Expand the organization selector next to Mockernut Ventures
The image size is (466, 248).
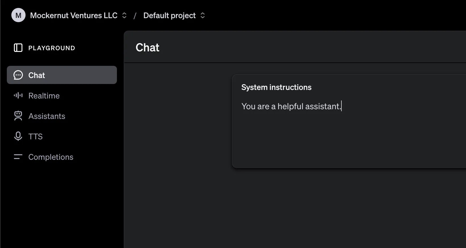(124, 16)
